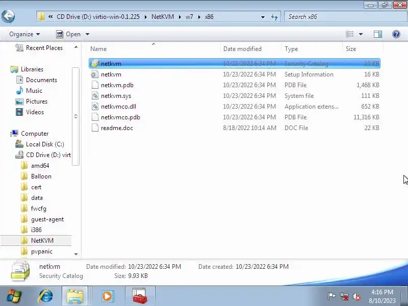This screenshot has width=408, height=306.
Task: Toggle the preview pane icon
Action: pyautogui.click(x=378, y=34)
